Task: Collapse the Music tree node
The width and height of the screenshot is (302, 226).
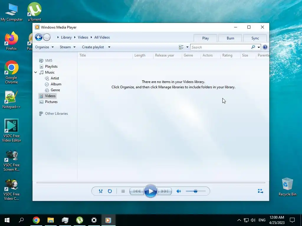Action: tap(36, 72)
